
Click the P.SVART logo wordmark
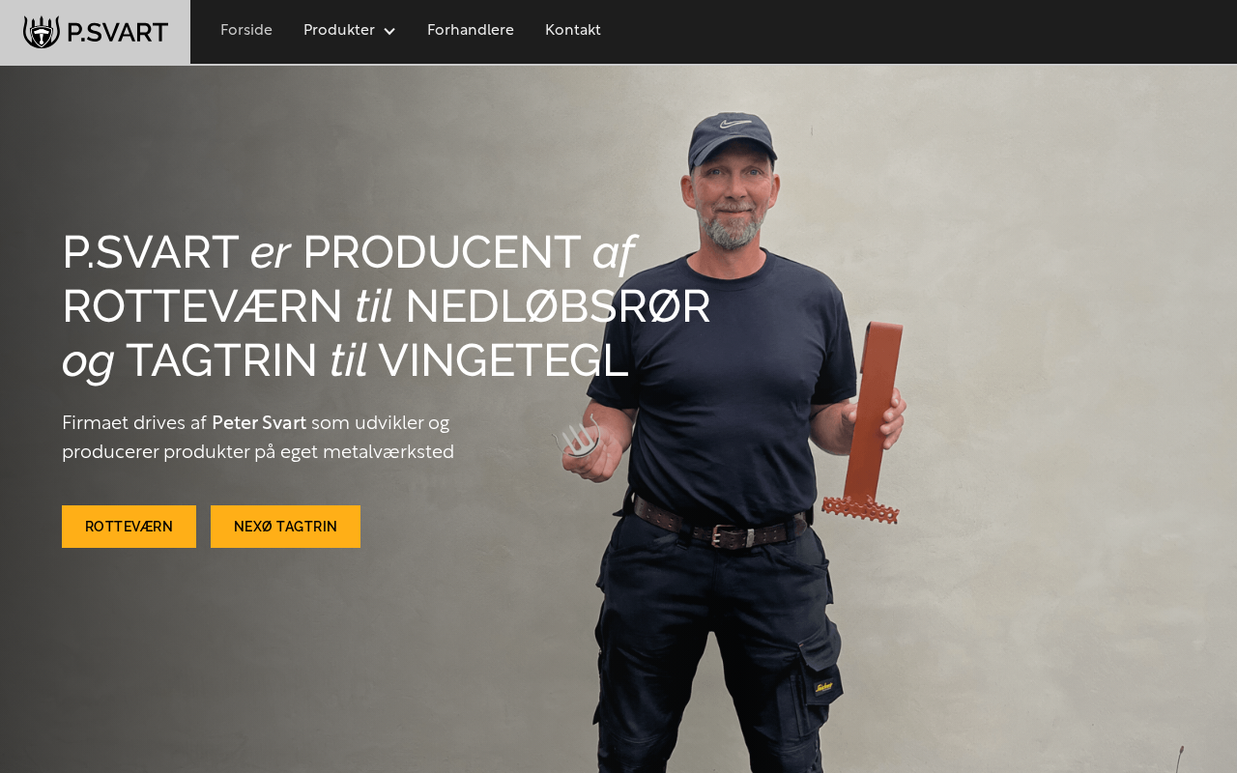pos(117,33)
